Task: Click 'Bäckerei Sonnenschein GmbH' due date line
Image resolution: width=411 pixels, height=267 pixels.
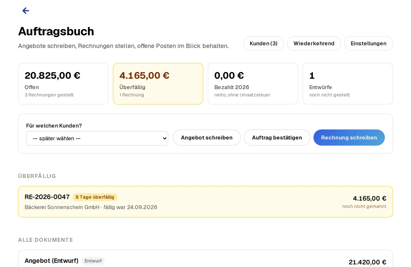Action: coord(91,207)
